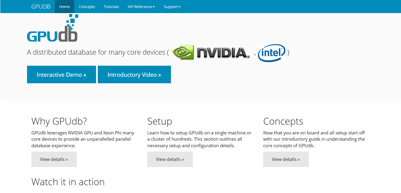Image resolution: width=401 pixels, height=193 pixels.
Task: Click the large Concepts section heading
Action: click(283, 121)
